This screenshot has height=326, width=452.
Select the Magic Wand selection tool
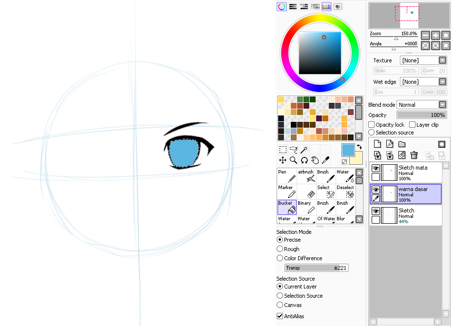click(x=303, y=150)
